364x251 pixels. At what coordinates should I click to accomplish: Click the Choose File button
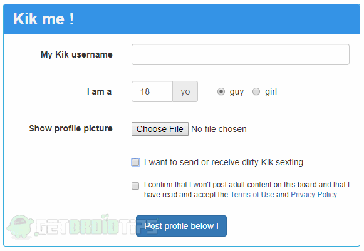[x=160, y=129]
